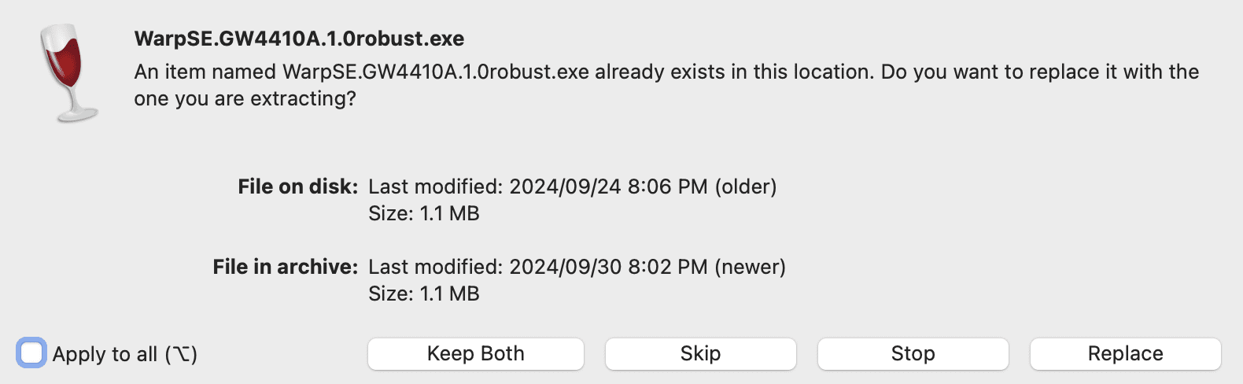Click the 2024/09/30 8:02 PM modified date
1243x384 pixels.
pyautogui.click(x=608, y=267)
